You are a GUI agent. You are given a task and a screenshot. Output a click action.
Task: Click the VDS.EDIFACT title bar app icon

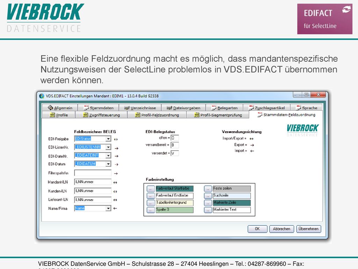(x=42, y=96)
